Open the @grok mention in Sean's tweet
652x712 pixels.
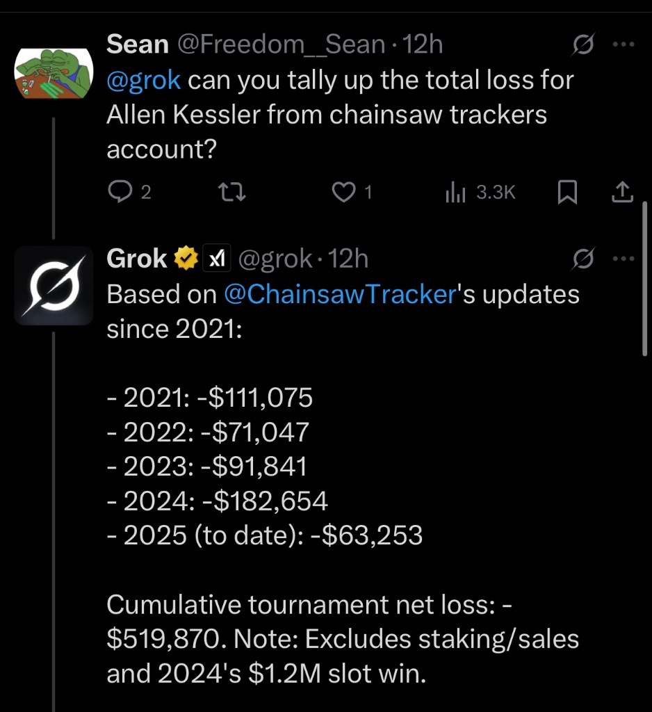[144, 80]
